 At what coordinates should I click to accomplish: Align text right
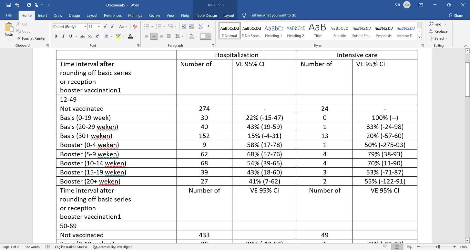pyautogui.click(x=161, y=36)
